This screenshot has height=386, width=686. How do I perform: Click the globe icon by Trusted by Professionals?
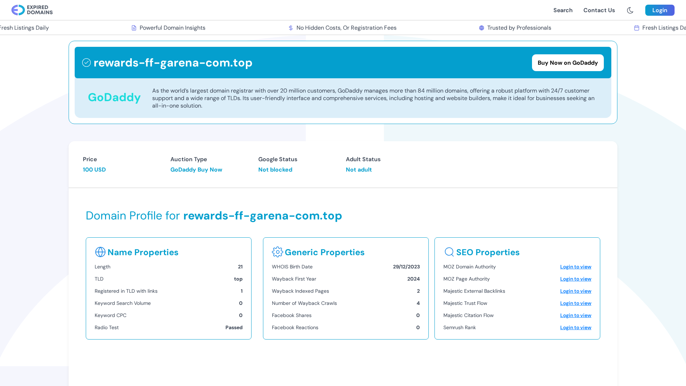[482, 28]
